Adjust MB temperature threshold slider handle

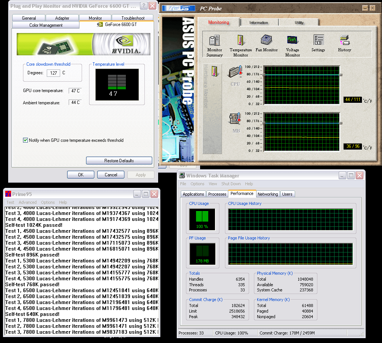340,123
